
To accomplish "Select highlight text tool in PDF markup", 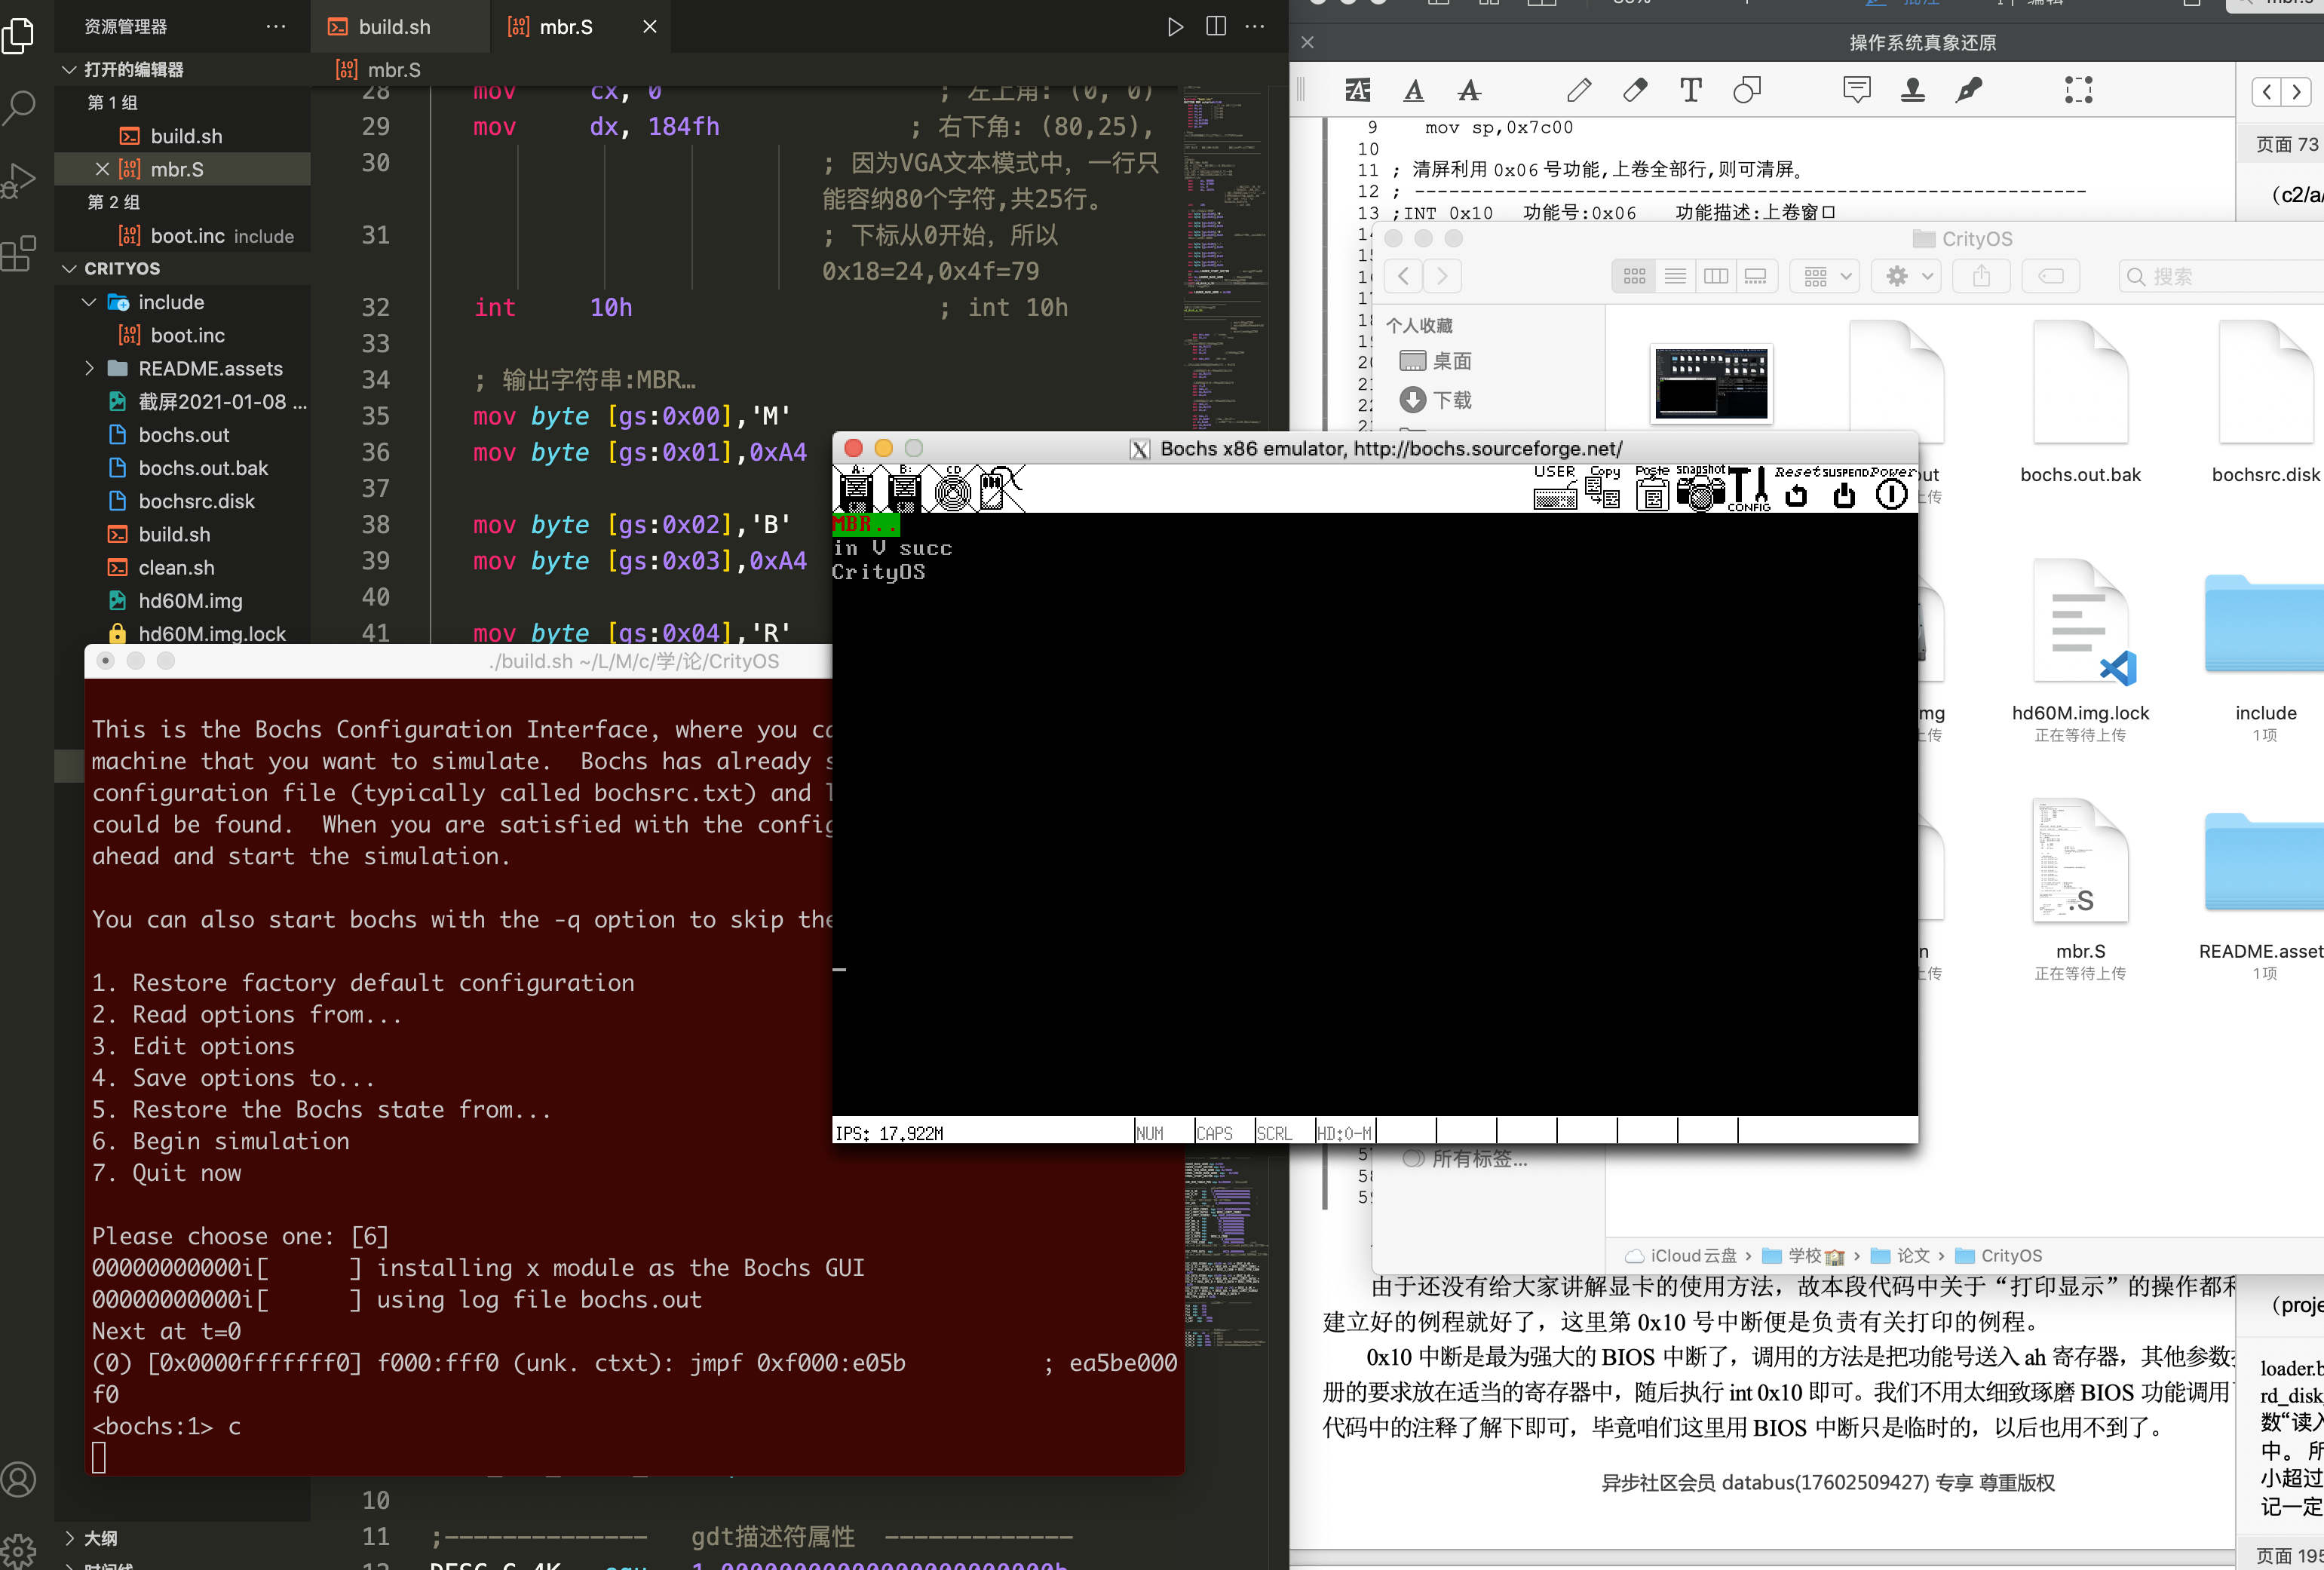I will pyautogui.click(x=1357, y=90).
